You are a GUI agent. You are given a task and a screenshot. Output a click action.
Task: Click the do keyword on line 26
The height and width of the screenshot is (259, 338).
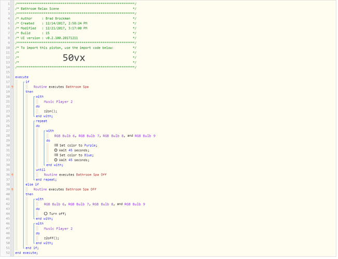38,126
